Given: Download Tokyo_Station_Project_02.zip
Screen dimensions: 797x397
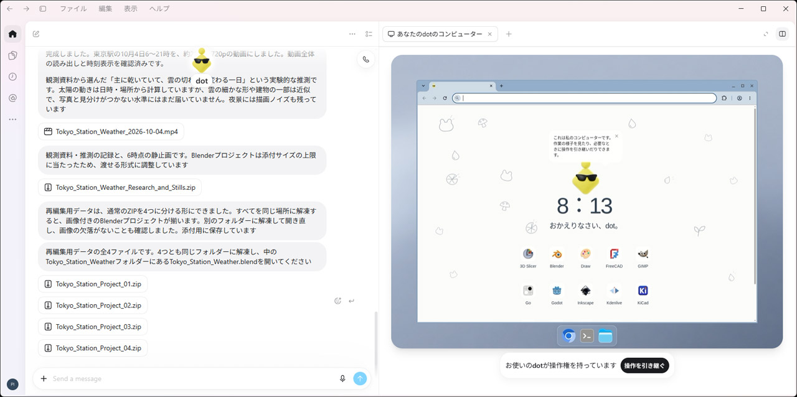Looking at the screenshot, I should 93,306.
